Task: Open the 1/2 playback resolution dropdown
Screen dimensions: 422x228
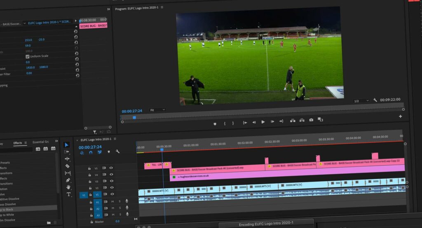Action: pos(361,101)
